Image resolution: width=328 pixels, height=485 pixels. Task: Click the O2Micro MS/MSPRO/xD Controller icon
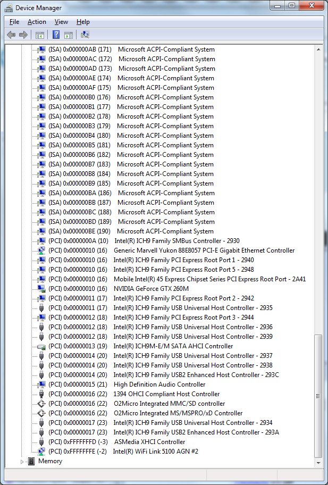pyautogui.click(x=41, y=413)
